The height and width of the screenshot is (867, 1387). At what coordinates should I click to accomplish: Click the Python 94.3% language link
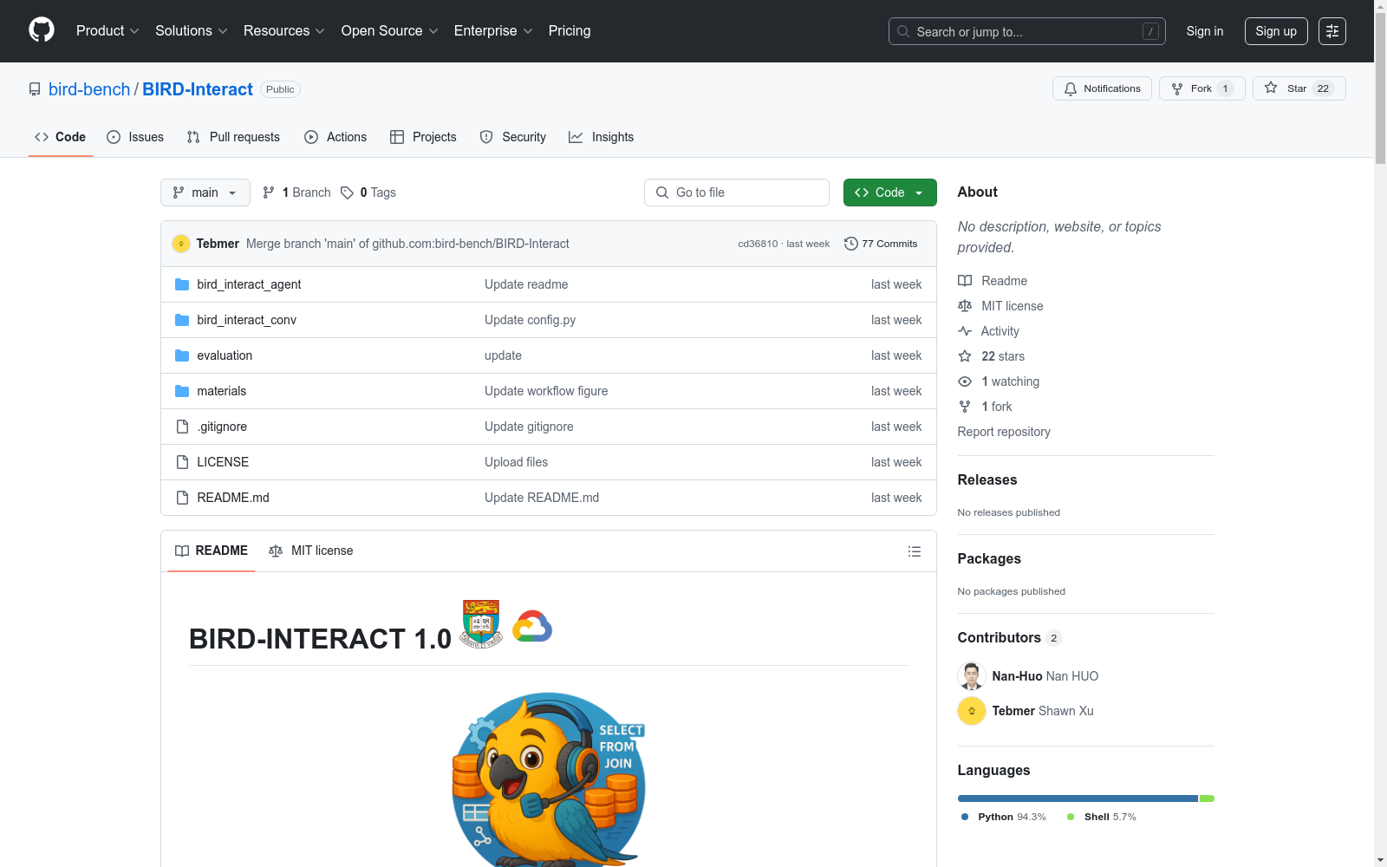(1003, 817)
